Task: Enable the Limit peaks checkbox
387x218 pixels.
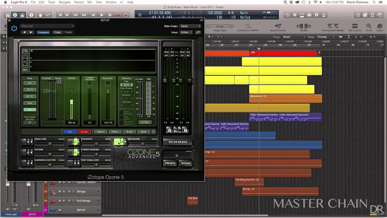Action: (121, 118)
